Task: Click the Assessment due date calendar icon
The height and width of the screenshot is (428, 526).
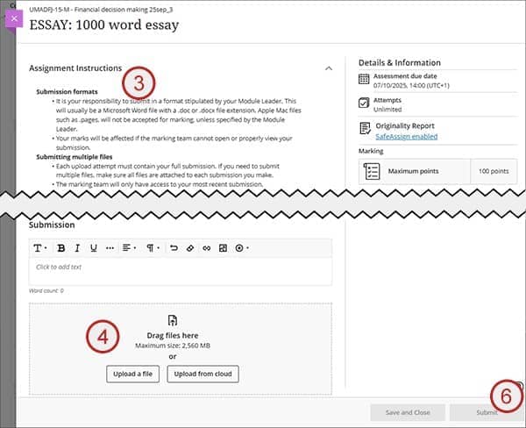Action: [364, 79]
